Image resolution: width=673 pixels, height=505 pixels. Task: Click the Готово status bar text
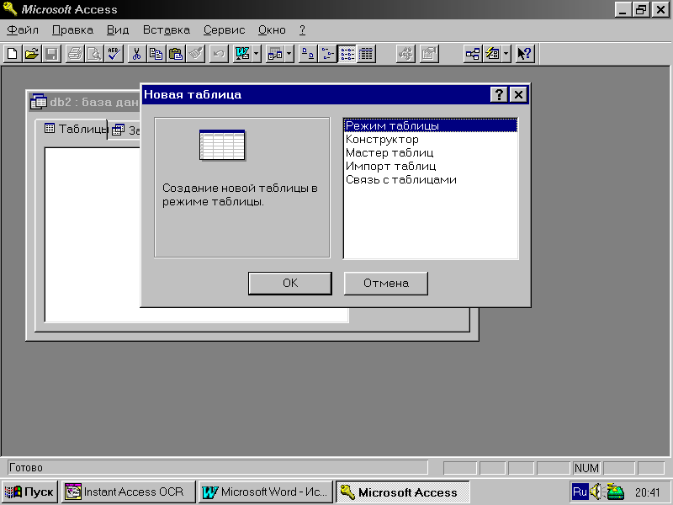[x=26, y=467]
